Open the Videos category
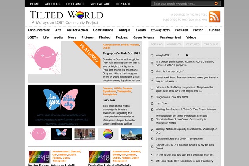249x166 pixels. click(191, 37)
